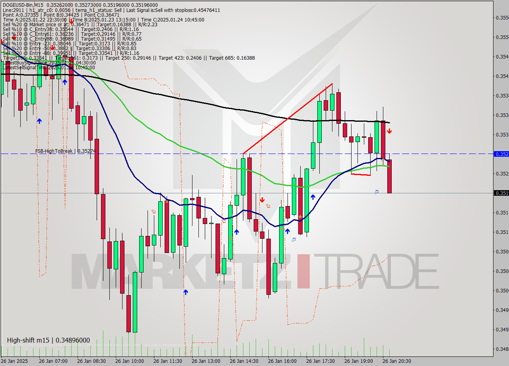The width and height of the screenshot is (509, 366).
Task: Click the 26 Jan 2025 date label
Action: pyautogui.click(x=15, y=361)
